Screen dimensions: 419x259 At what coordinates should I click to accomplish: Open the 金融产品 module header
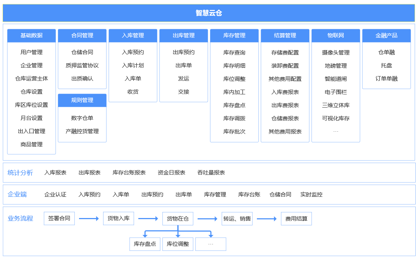click(386, 35)
